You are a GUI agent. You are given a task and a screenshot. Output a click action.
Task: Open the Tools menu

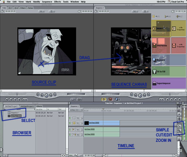66,2
